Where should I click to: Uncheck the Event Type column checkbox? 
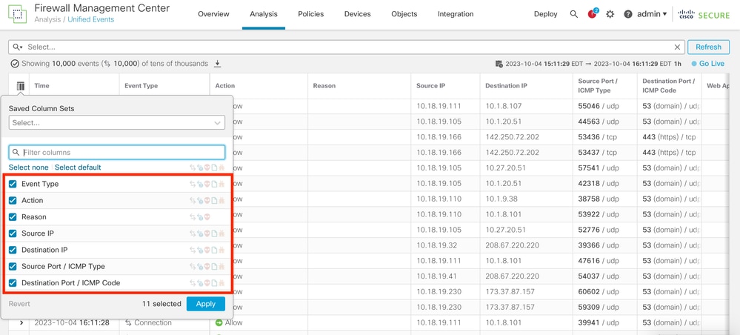[x=13, y=184]
